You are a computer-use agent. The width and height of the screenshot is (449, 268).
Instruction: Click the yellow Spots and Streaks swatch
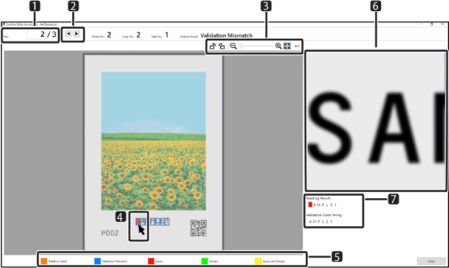coord(258,261)
